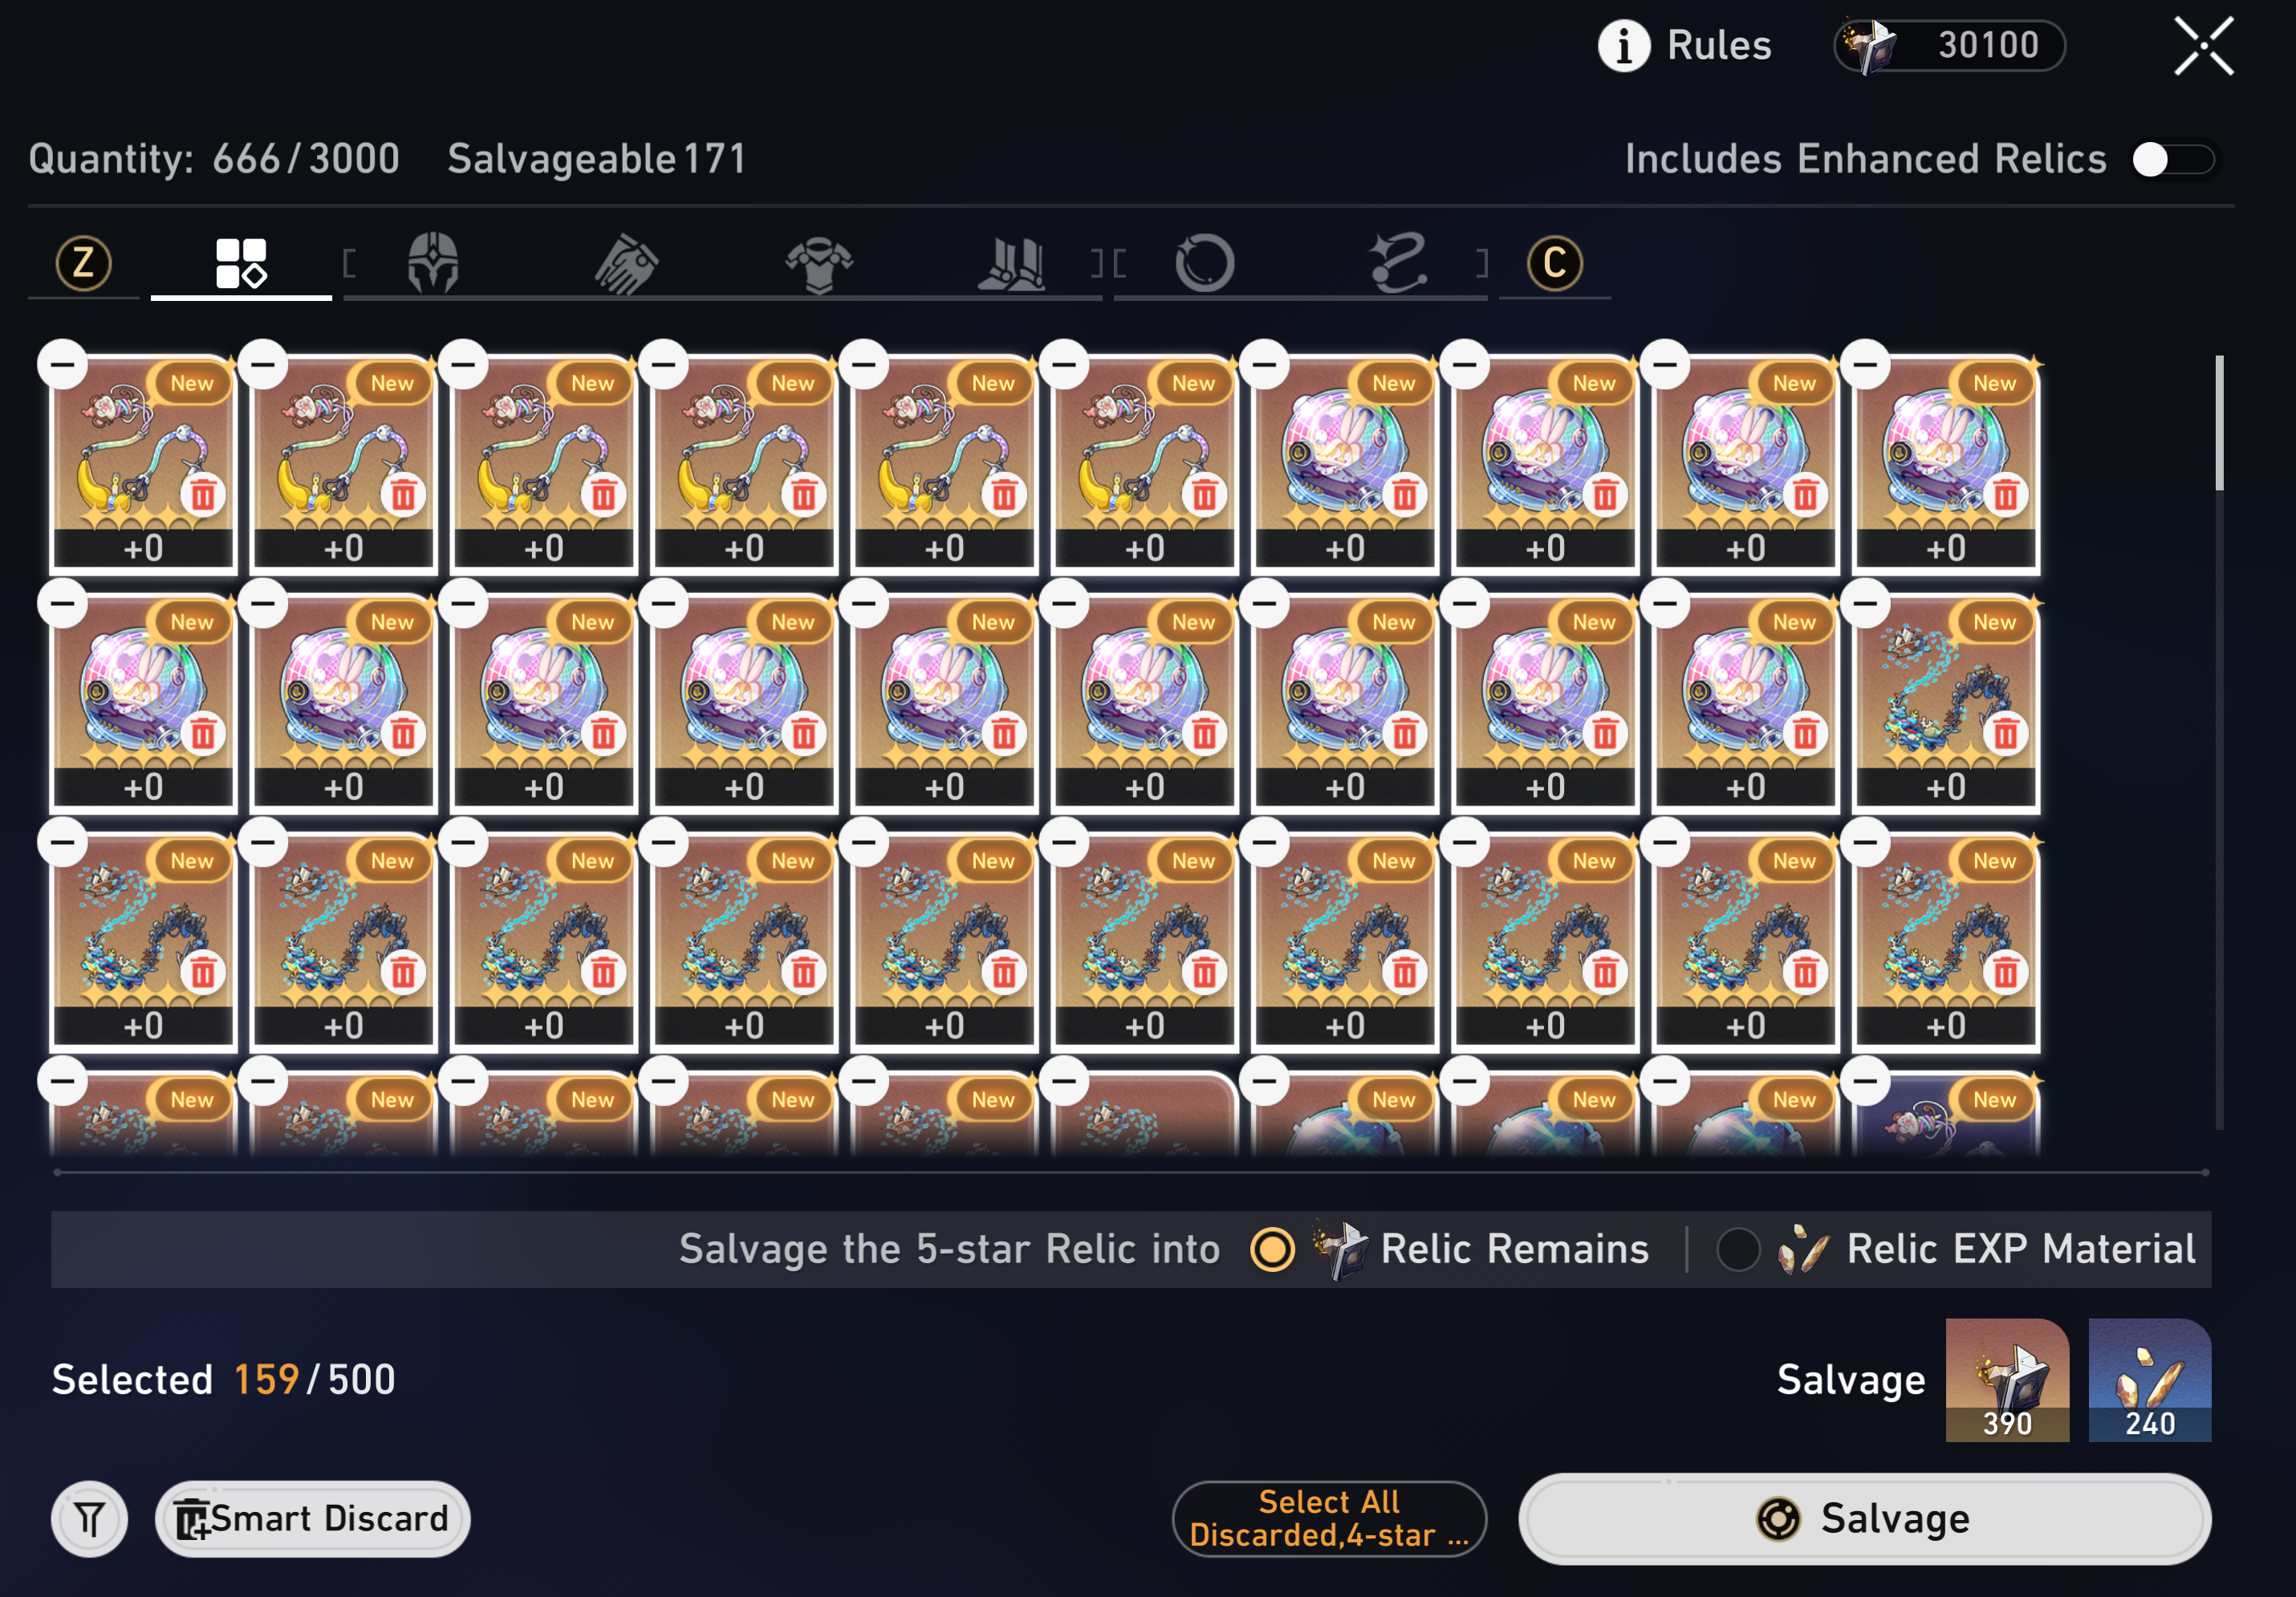Click the large Salvage button

coord(1865,1519)
